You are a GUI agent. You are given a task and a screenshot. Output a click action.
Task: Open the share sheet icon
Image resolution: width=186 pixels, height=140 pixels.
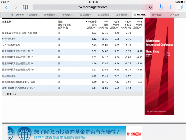160,7
